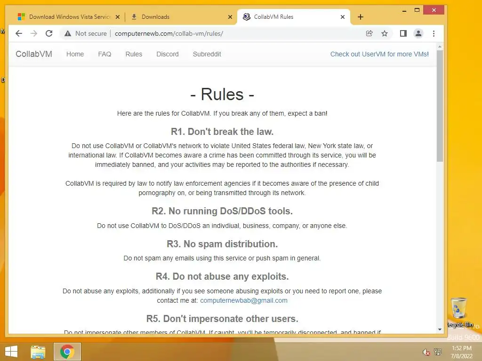The image size is (482, 361).
Task: Close the CollabVM Rules tab
Action: (x=343, y=17)
